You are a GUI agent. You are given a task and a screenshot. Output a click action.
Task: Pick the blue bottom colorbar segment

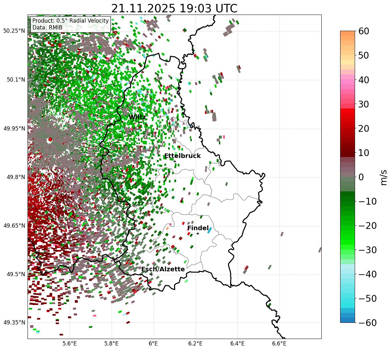[x=348, y=320]
